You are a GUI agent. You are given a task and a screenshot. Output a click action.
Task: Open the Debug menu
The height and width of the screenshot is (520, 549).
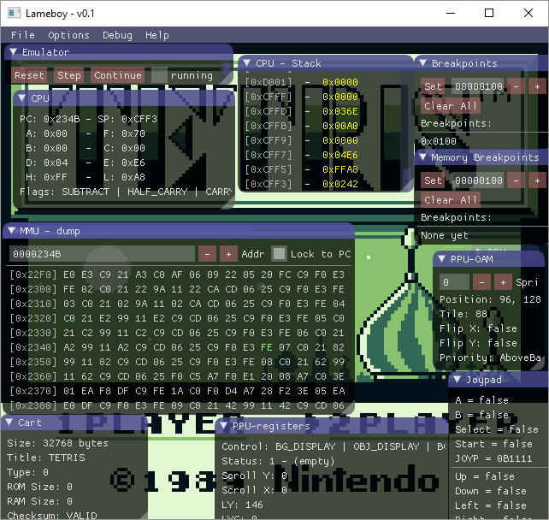117,35
